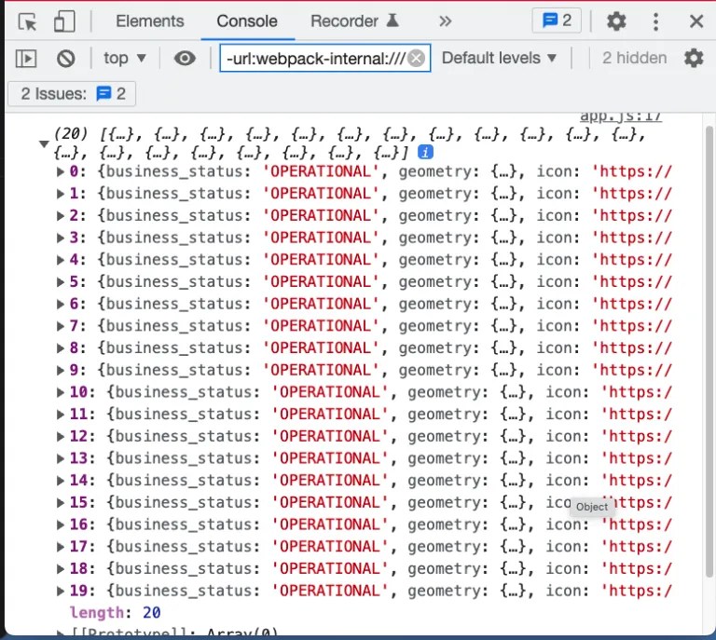This screenshot has width=716, height=640.
Task: Open the app.js source link
Action: coord(621,116)
